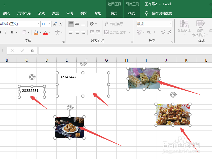Screen dimensions: 212x159
Task: Apply percent style format
Action: 149,32
